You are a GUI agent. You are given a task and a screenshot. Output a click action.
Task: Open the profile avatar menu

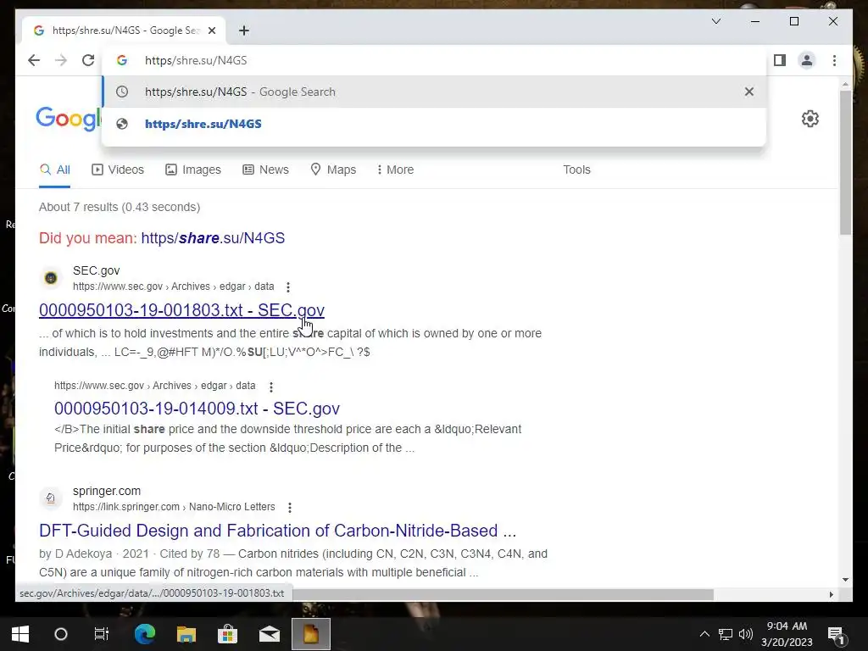[x=807, y=60]
